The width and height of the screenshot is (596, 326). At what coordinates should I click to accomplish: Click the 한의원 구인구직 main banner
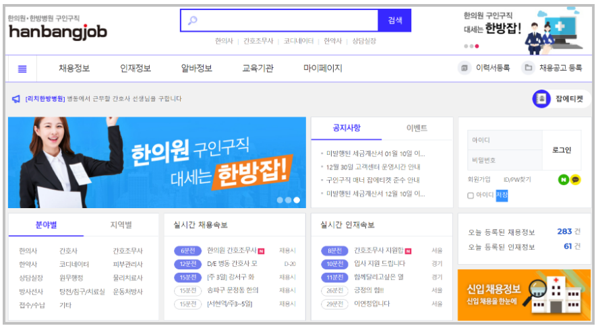(156, 162)
